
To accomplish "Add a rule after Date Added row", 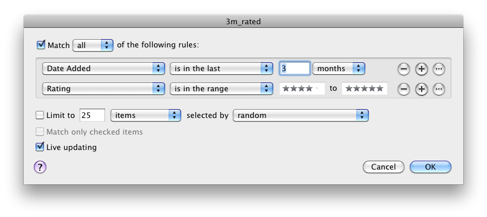I will coord(421,69).
